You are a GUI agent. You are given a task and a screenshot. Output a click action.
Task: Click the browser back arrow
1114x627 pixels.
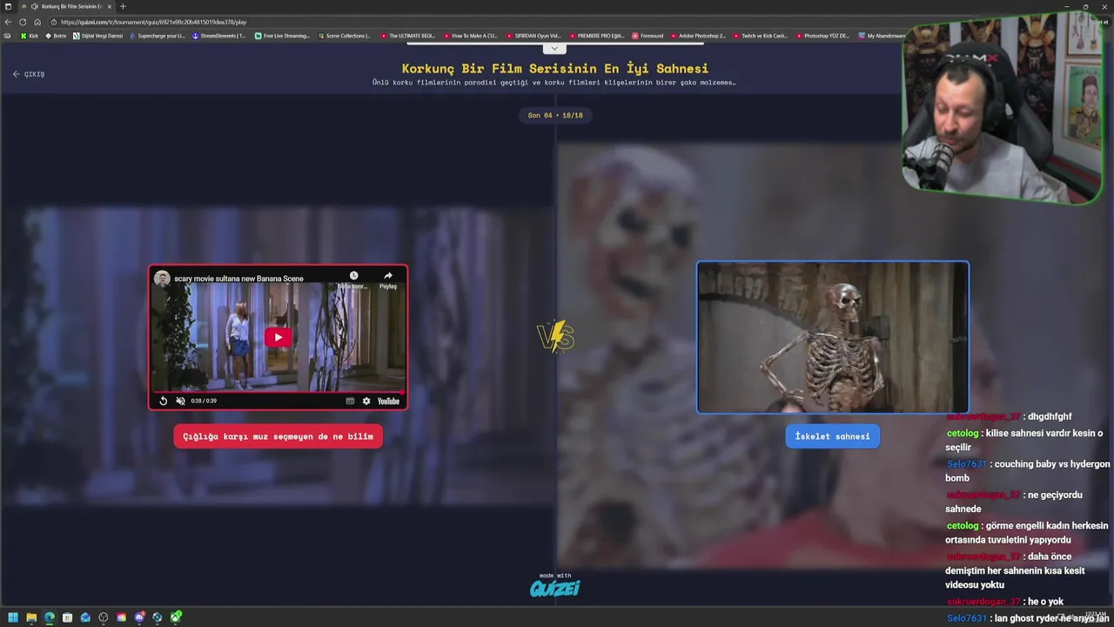[x=9, y=22]
